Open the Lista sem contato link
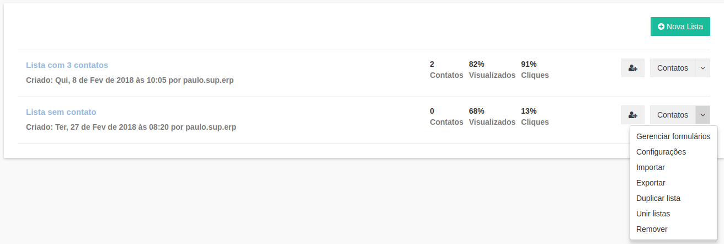Viewport: 724px width, 244px height. tap(61, 112)
